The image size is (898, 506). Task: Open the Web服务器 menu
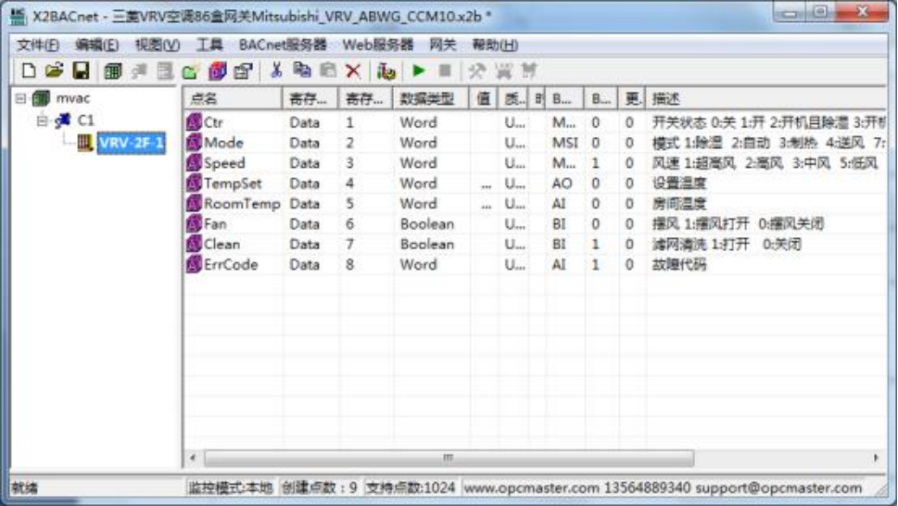(x=378, y=44)
